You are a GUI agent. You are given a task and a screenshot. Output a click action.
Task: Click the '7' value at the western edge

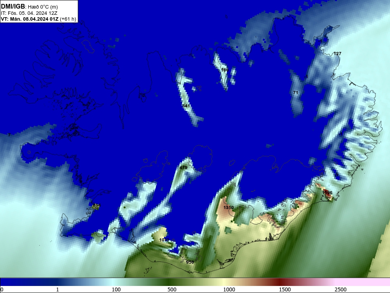coord(9,135)
